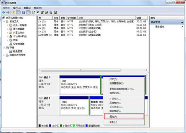Click the black X delete toolbar icon
Screen dimensions: 186x133
coord(38,12)
